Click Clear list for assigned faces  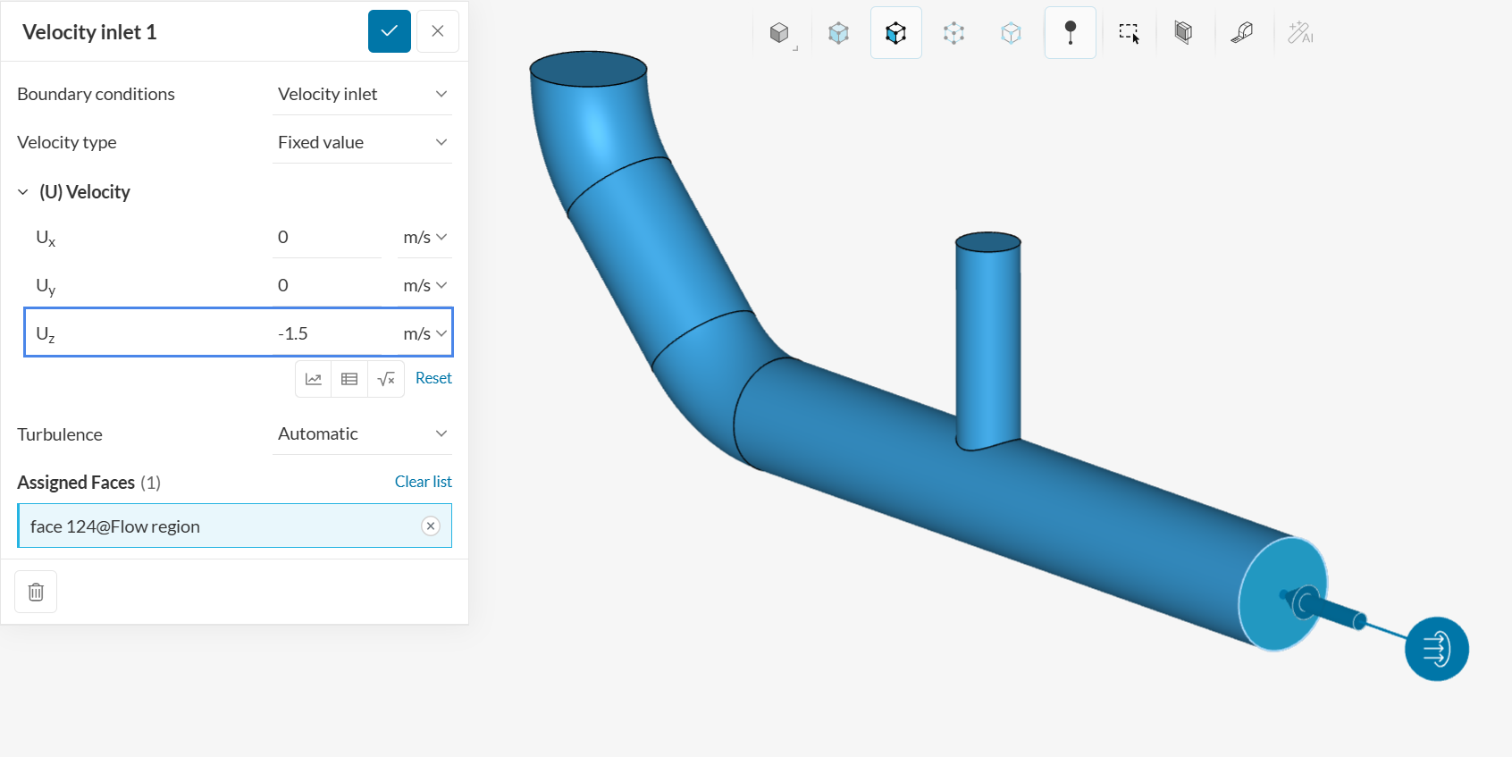coord(423,482)
